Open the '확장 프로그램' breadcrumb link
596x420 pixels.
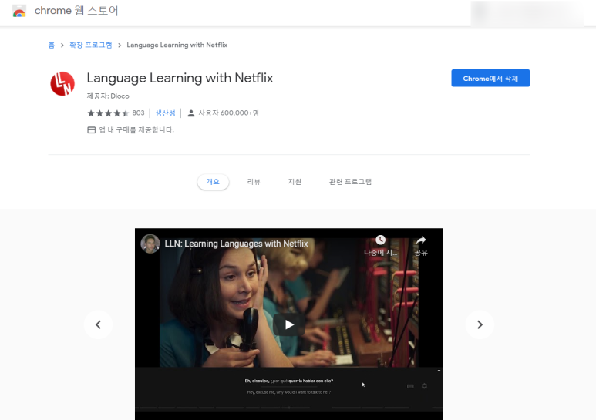tap(90, 45)
